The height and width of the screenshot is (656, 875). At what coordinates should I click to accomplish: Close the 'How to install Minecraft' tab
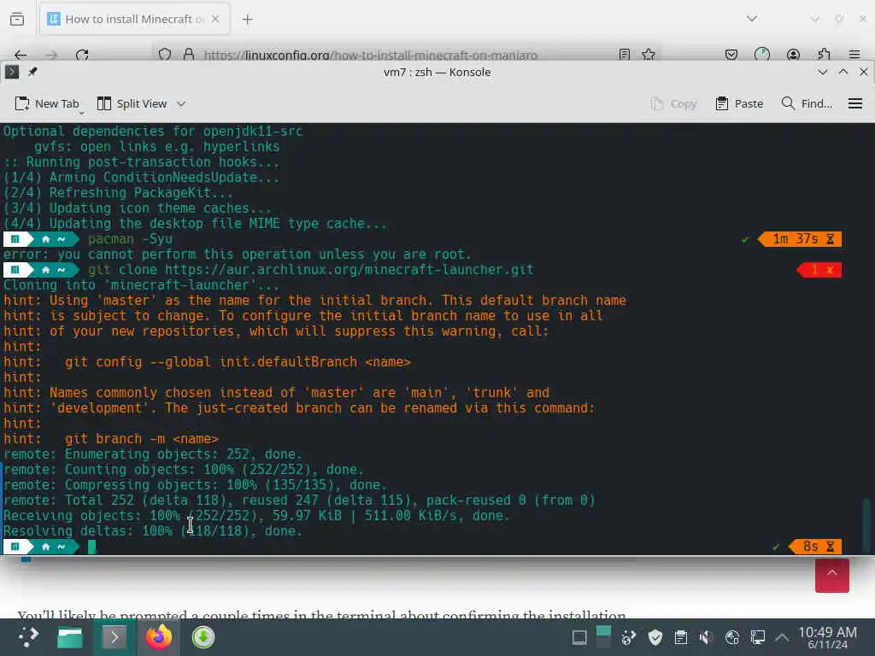(x=215, y=19)
